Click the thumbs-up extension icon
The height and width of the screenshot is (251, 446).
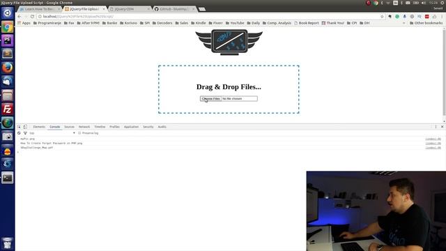pyautogui.click(x=434, y=17)
